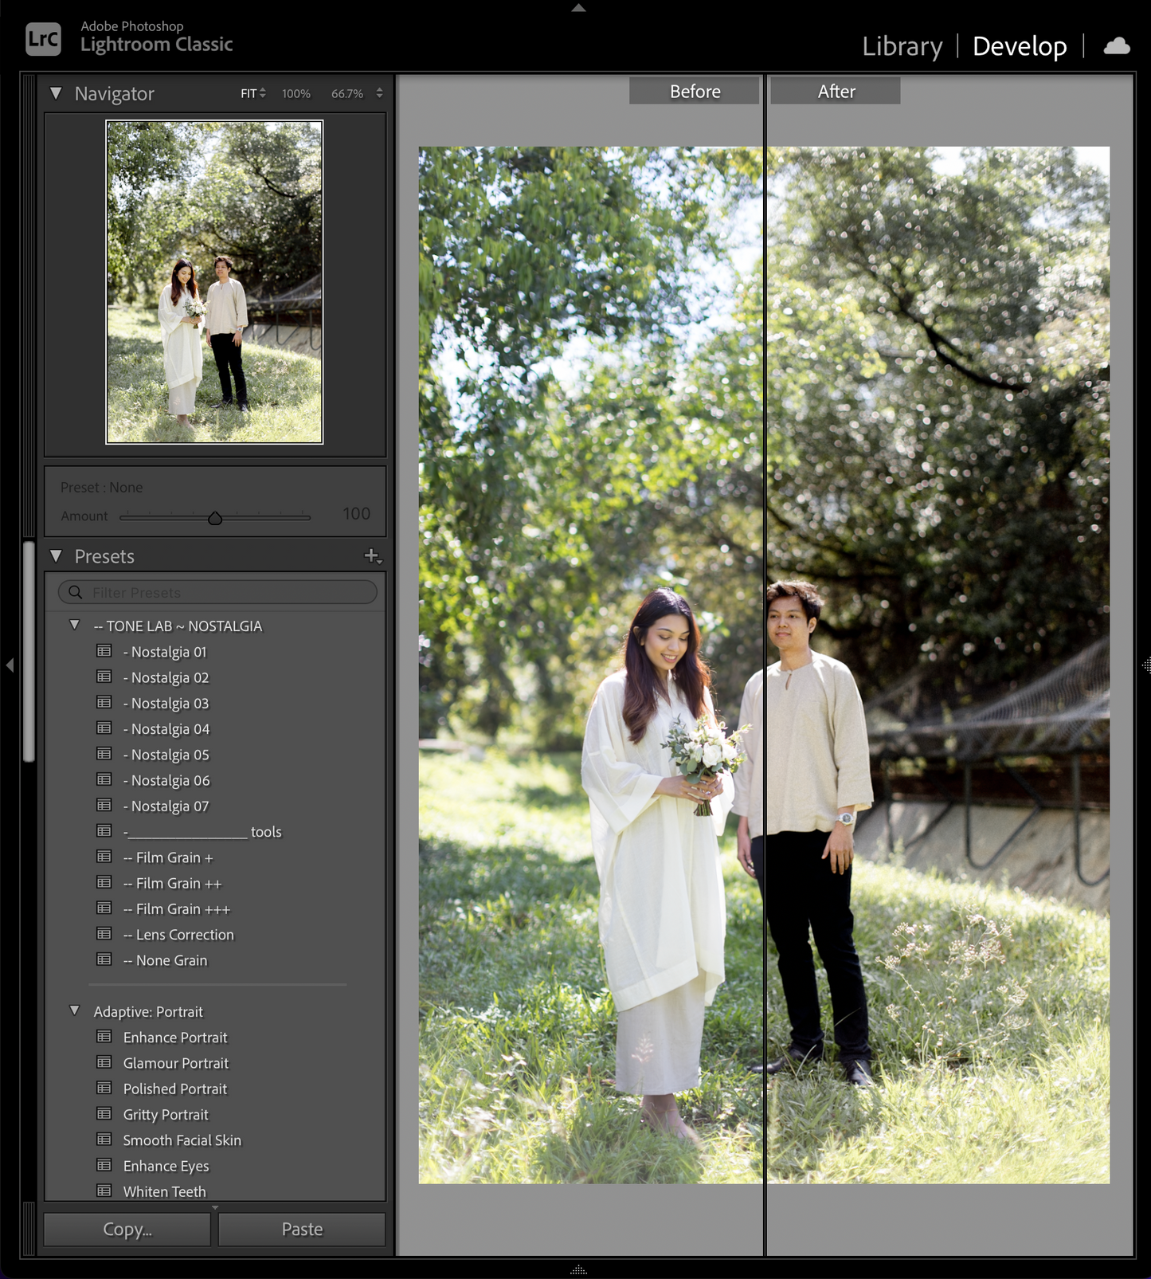Collapse the Navigator panel
This screenshot has width=1151, height=1279.
(56, 93)
